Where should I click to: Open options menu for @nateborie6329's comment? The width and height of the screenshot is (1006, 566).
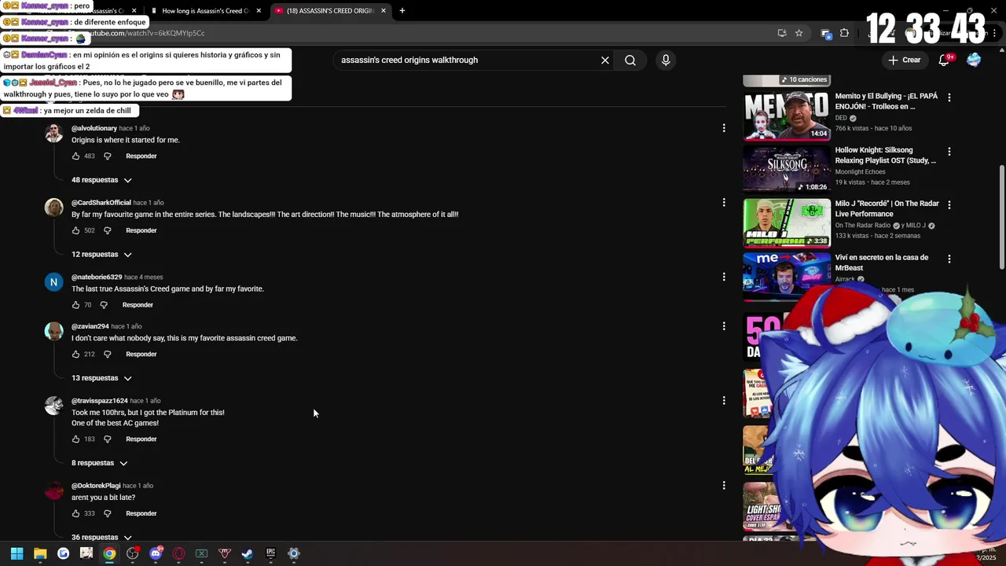[724, 277]
